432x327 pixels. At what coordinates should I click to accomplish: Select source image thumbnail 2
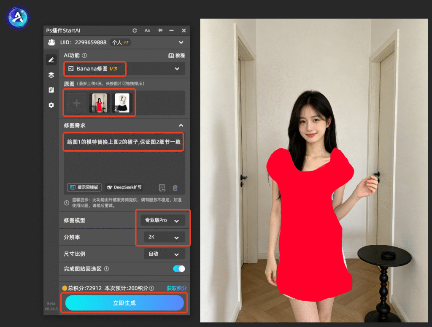pyautogui.click(x=122, y=103)
